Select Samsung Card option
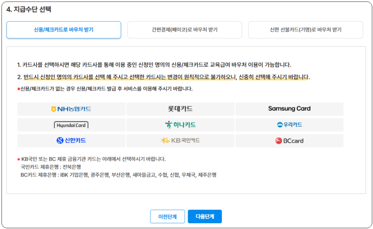This screenshot has width=373, height=229. 289,109
